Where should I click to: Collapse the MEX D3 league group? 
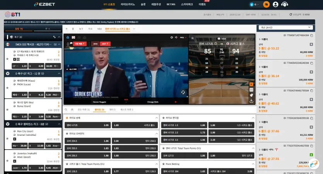[x=59, y=44]
